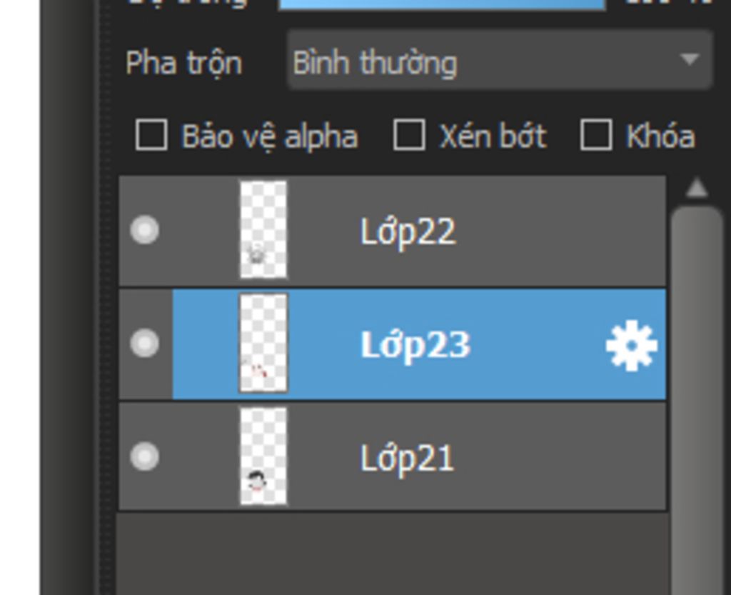
Task: Click the Lớp23 layer name
Action: click(x=415, y=345)
